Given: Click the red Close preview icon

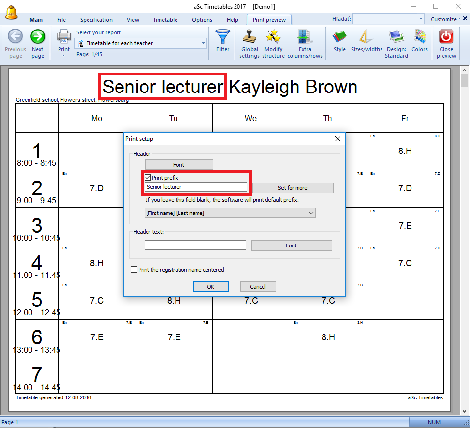Looking at the screenshot, I should pos(446,37).
